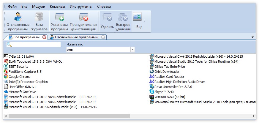Start Принудительная деинсталляция
259x123 pixels.
coord(83,21)
